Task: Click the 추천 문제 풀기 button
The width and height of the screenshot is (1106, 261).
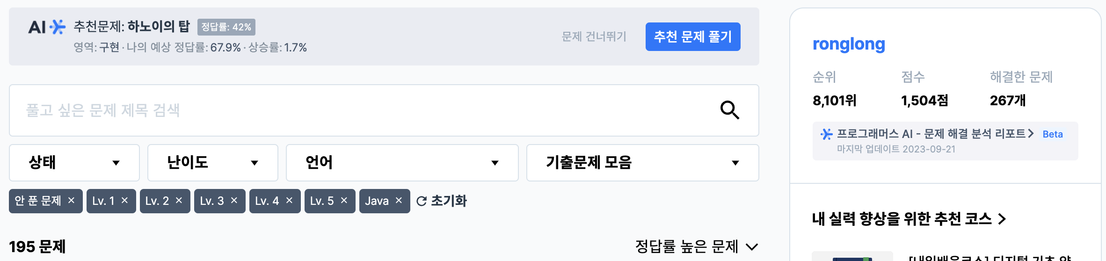Action: [693, 36]
